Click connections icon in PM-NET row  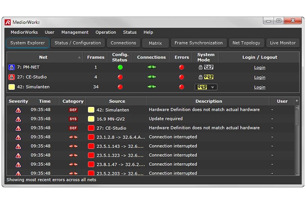(152, 67)
